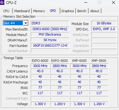The width and height of the screenshot is (119, 110).
Task: Close the CPU-Z window
Action: [x=114, y=2]
